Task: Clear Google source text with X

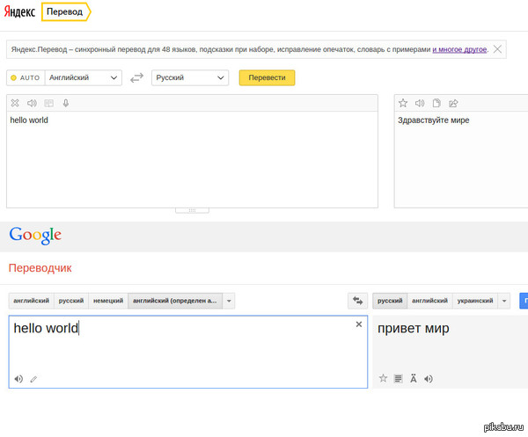Action: (x=359, y=324)
